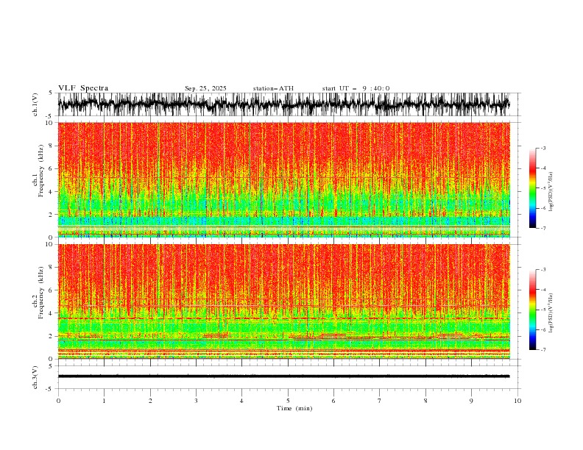Click inside the ch.2 spectrogram panel

point(284,301)
